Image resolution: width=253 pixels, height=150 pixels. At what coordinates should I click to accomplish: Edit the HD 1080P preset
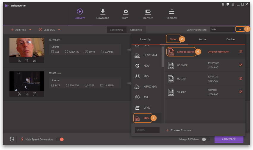click(x=241, y=65)
